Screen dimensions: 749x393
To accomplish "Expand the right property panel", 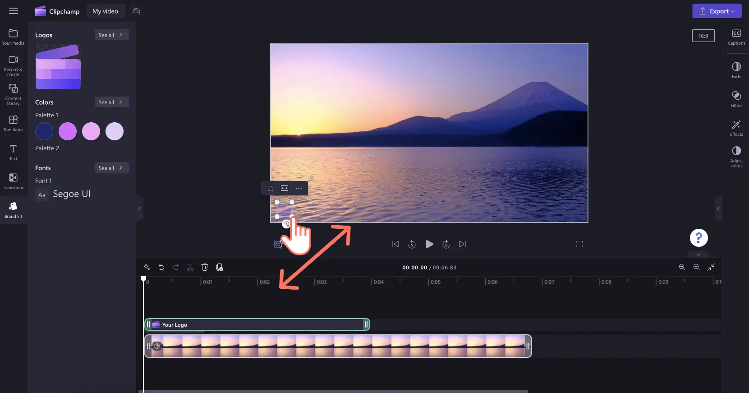I will point(718,208).
